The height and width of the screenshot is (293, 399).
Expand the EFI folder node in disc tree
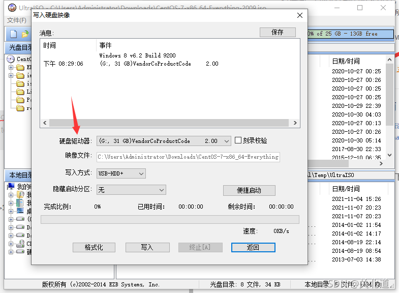pyautogui.click(x=11, y=68)
